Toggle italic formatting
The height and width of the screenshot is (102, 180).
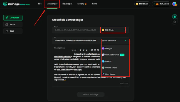pos(83,50)
